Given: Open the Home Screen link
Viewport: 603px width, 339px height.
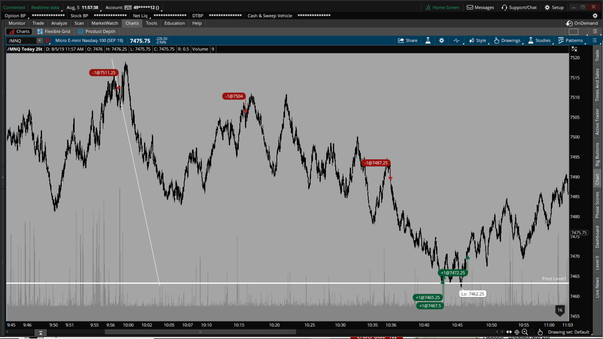Looking at the screenshot, I should click(x=442, y=8).
